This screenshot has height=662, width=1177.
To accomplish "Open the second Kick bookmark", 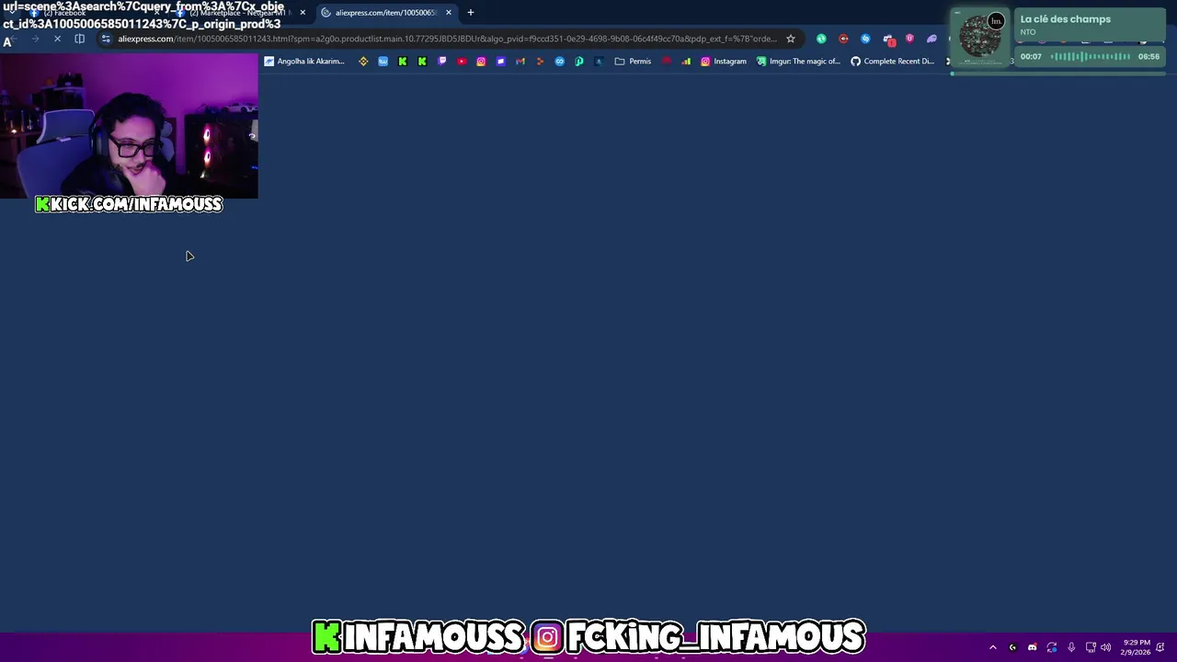I will click(x=422, y=62).
